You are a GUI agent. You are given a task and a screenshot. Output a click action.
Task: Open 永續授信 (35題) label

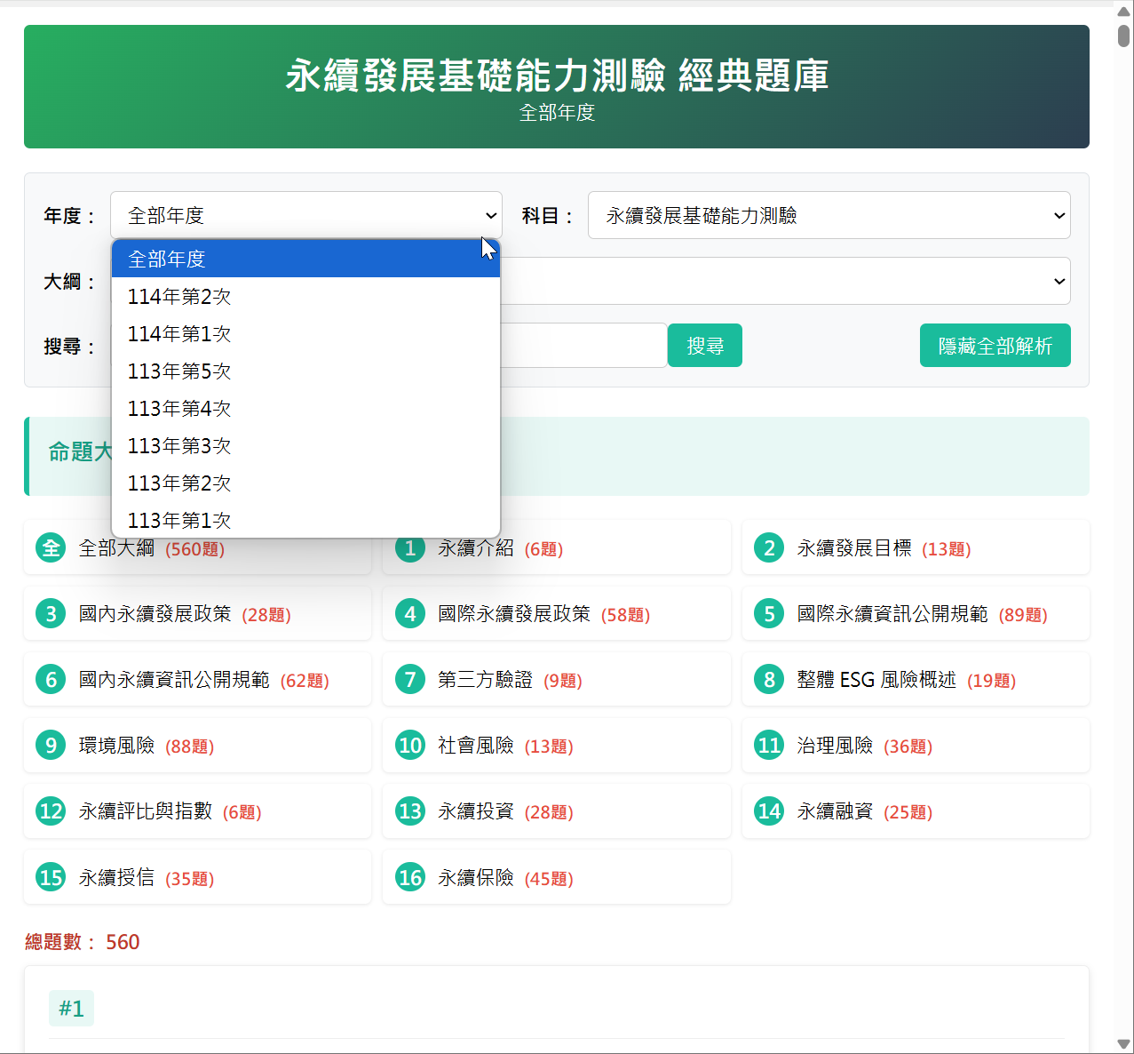click(x=147, y=879)
